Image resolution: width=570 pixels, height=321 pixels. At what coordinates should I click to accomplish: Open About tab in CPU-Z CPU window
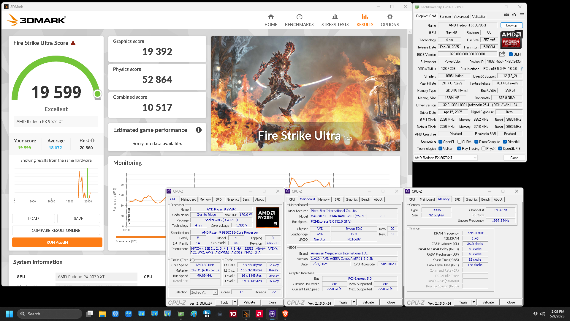pyautogui.click(x=259, y=199)
